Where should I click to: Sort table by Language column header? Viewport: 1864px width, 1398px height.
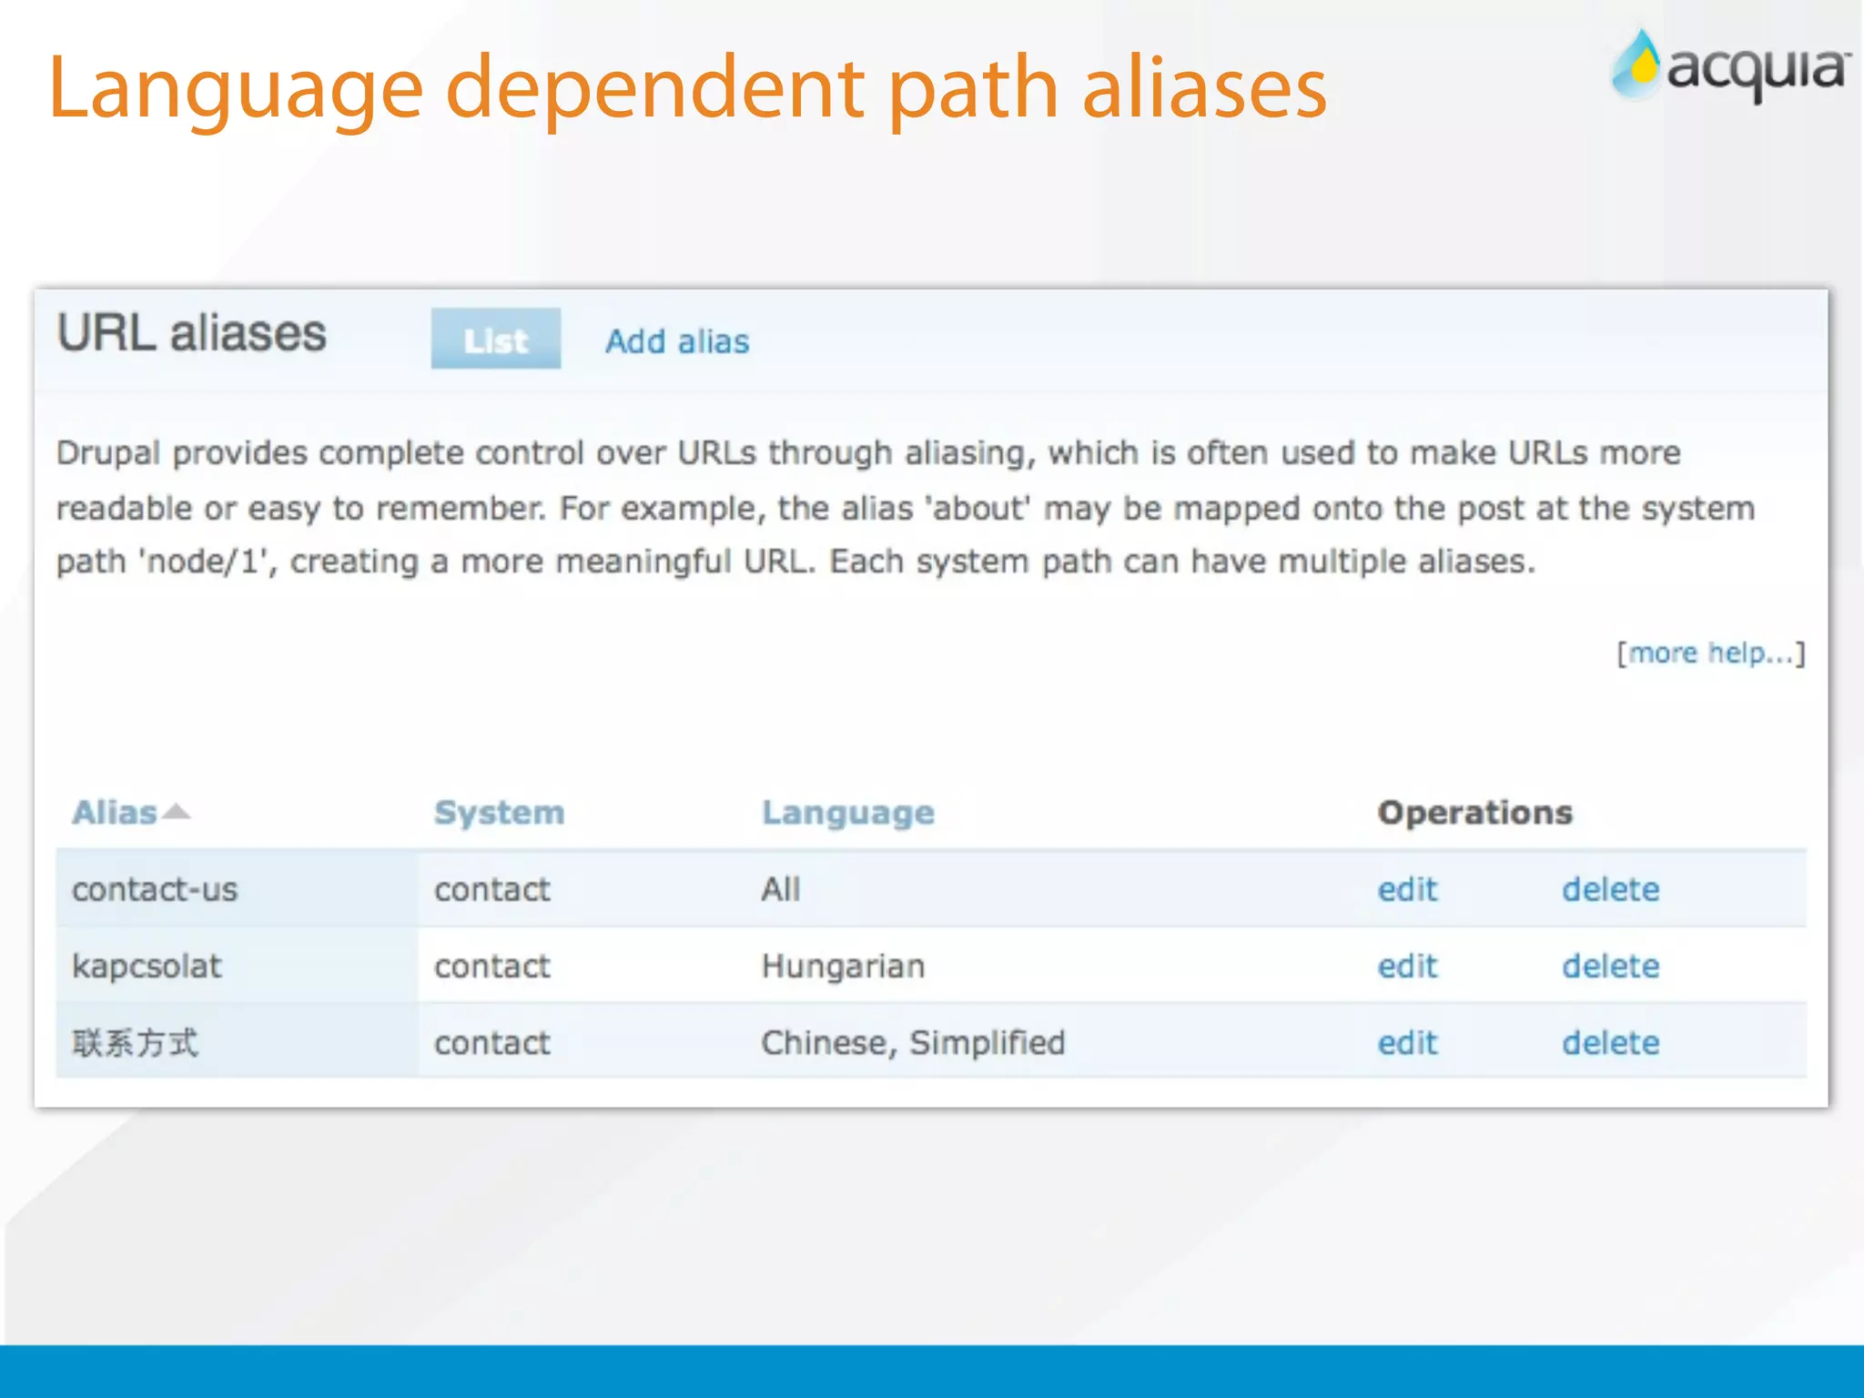(847, 812)
